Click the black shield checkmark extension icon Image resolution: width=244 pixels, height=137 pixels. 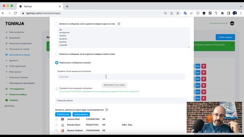click(204, 13)
